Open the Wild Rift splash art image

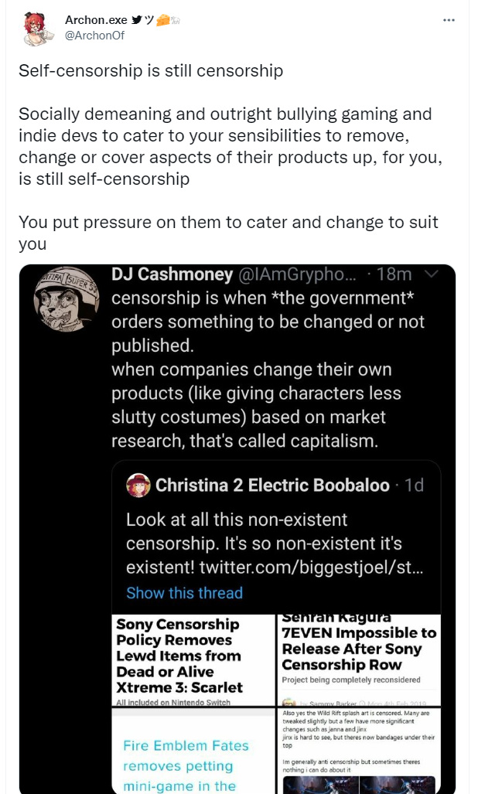click(359, 751)
